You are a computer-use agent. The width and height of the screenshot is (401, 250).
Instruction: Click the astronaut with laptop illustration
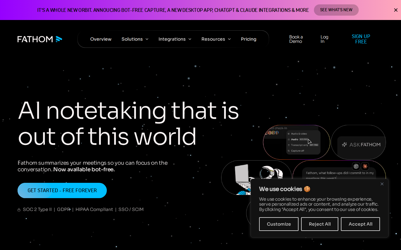pyautogui.click(x=256, y=177)
